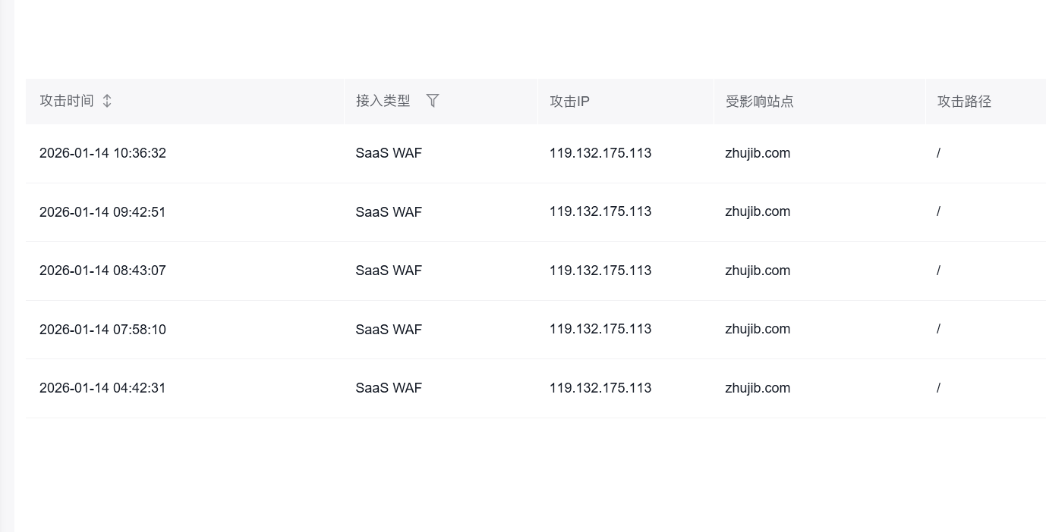Select the 受影响站点 column header

[x=759, y=102]
